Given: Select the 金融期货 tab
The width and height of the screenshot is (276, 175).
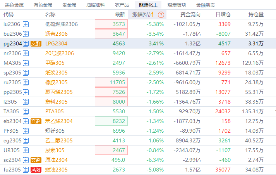Looking at the screenshot, I should (x=206, y=5).
